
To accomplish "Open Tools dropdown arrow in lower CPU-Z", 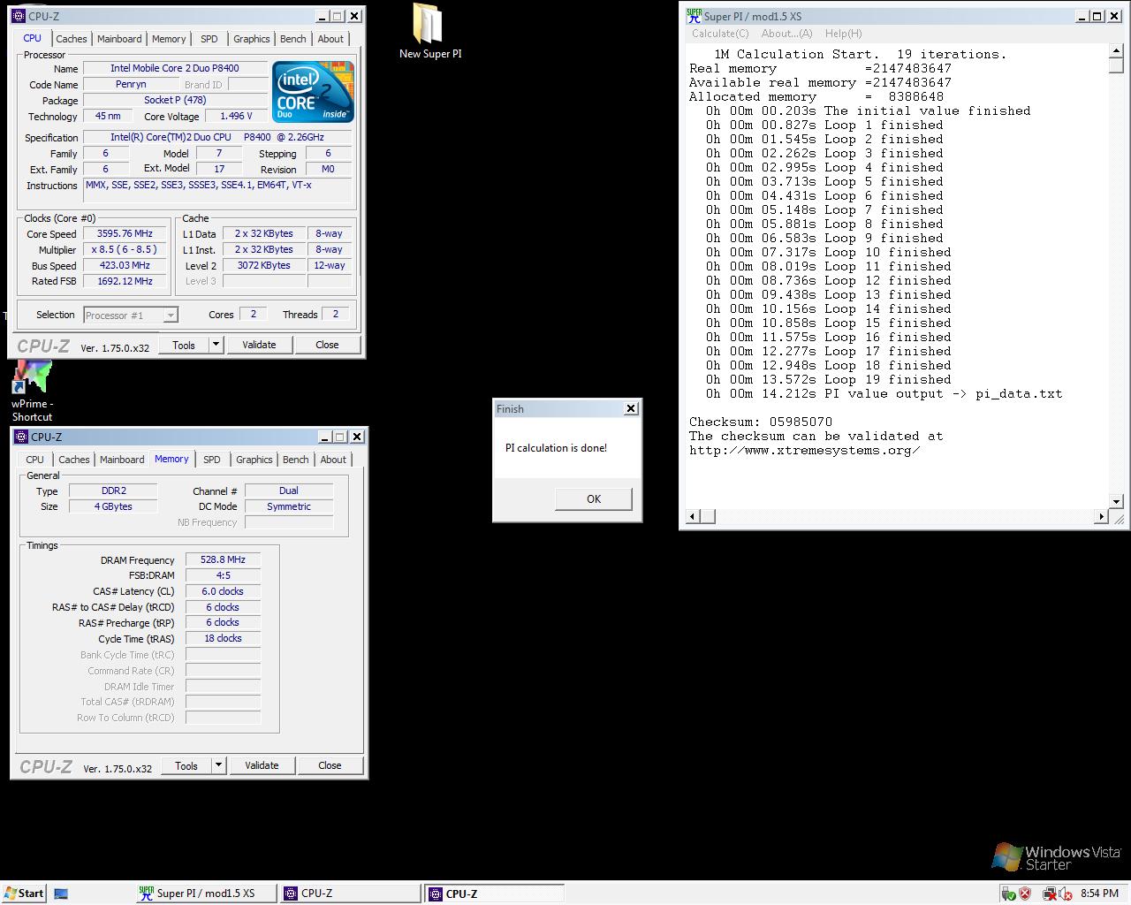I will (x=218, y=765).
